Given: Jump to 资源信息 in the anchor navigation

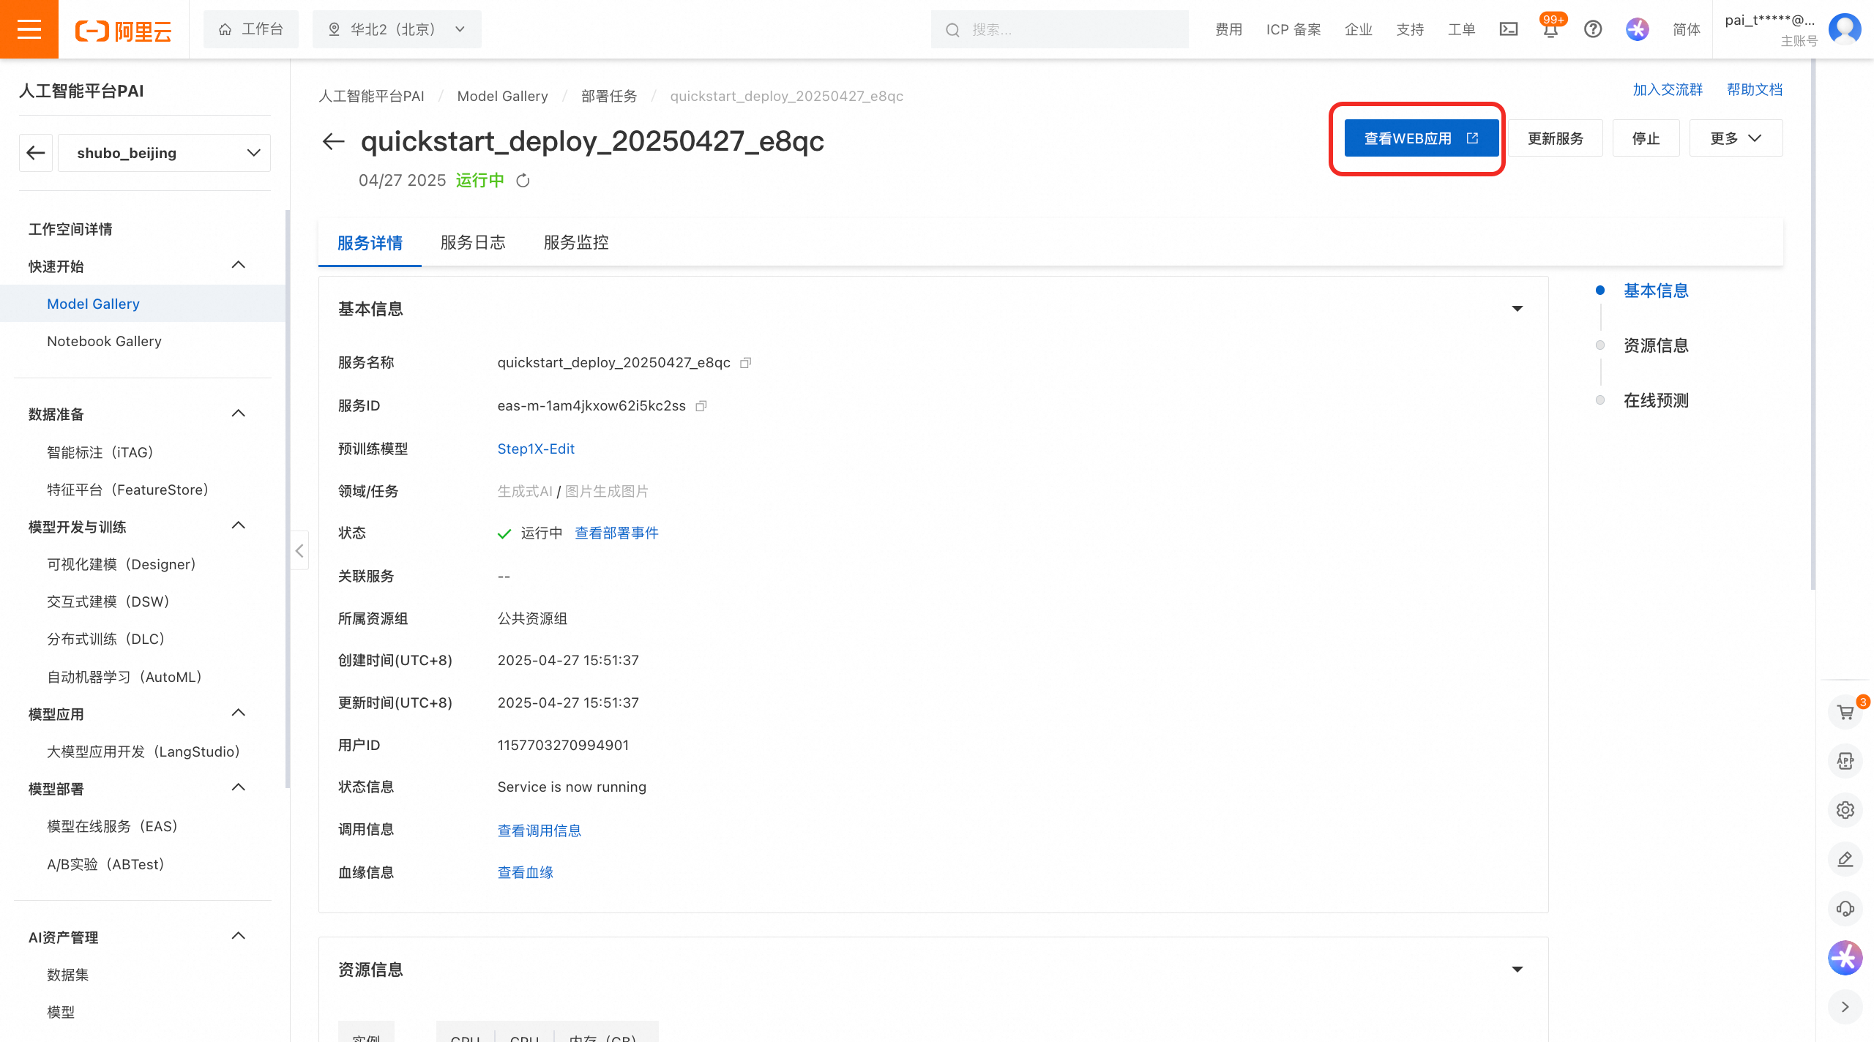Looking at the screenshot, I should tap(1656, 345).
